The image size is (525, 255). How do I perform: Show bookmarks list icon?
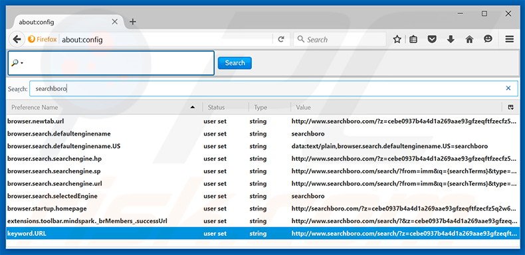click(413, 39)
